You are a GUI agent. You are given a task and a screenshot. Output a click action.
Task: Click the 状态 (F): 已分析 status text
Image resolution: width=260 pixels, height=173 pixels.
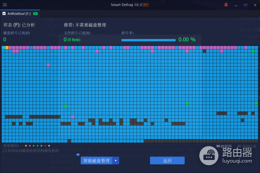[19, 25]
